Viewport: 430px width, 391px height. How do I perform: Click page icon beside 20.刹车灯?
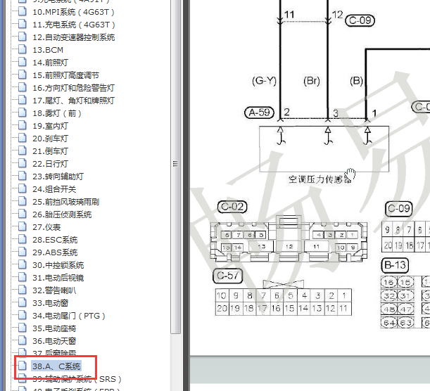click(23, 138)
